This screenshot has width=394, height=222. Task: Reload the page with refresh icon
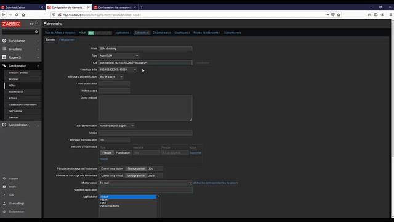click(x=17, y=15)
